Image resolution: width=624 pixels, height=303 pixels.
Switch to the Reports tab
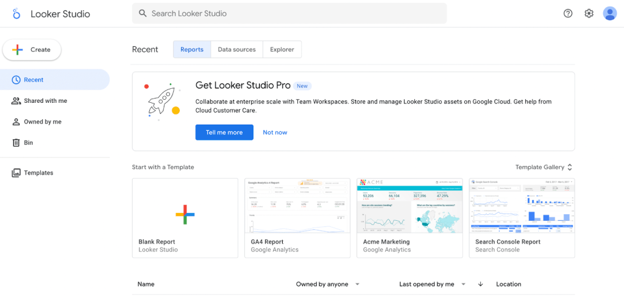192,50
